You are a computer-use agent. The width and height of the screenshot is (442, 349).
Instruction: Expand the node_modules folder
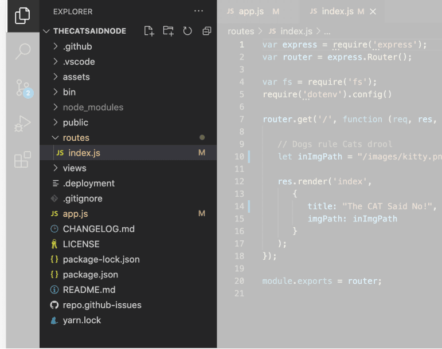[92, 107]
